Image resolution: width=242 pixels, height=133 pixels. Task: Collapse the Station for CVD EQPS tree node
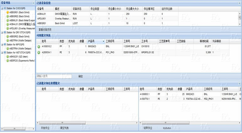coord(2,8)
